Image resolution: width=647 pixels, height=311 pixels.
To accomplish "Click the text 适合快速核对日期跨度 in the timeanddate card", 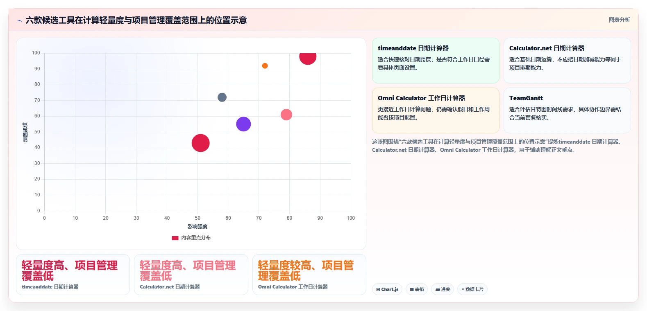I will pyautogui.click(x=404, y=59).
